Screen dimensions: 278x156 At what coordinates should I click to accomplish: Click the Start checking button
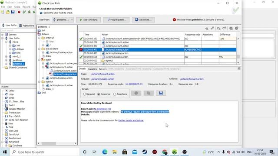point(89,19)
